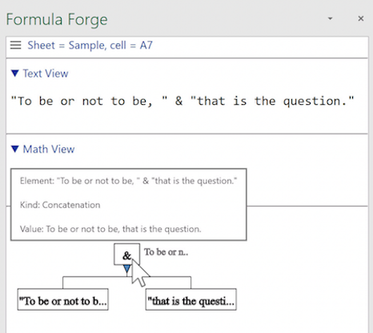The width and height of the screenshot is (373, 333).
Task: Click Kind: Concatenation in the tooltip
Action: (x=60, y=205)
